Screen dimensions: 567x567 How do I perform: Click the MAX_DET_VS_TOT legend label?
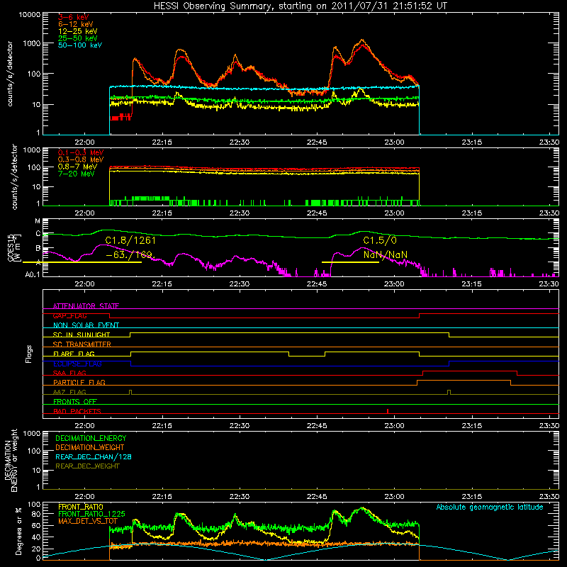87,521
